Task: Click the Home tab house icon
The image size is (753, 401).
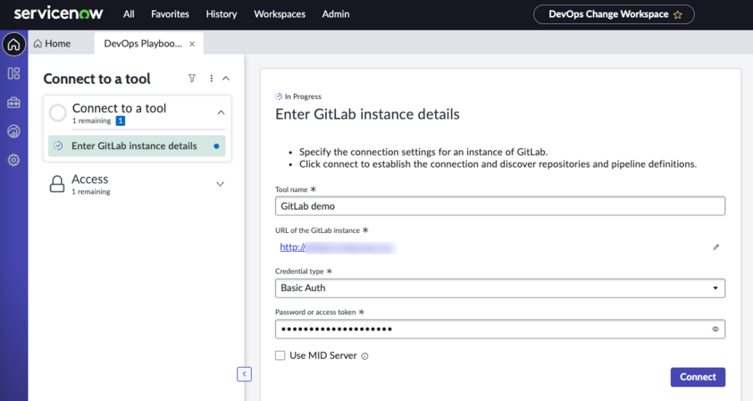Action: pyautogui.click(x=38, y=44)
